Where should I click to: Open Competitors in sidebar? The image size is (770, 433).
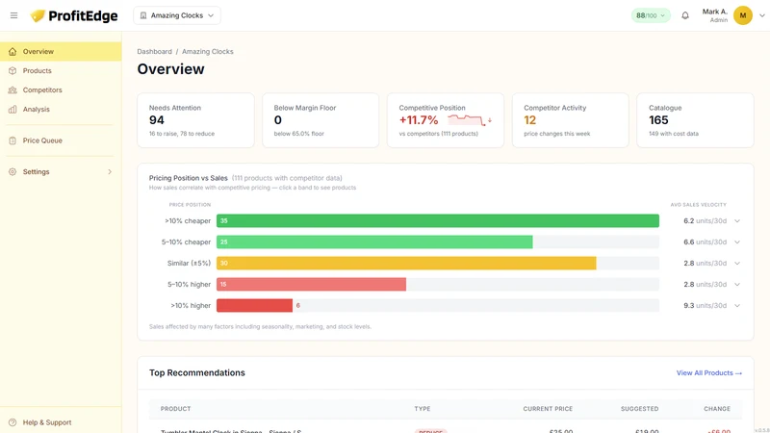click(x=61, y=89)
